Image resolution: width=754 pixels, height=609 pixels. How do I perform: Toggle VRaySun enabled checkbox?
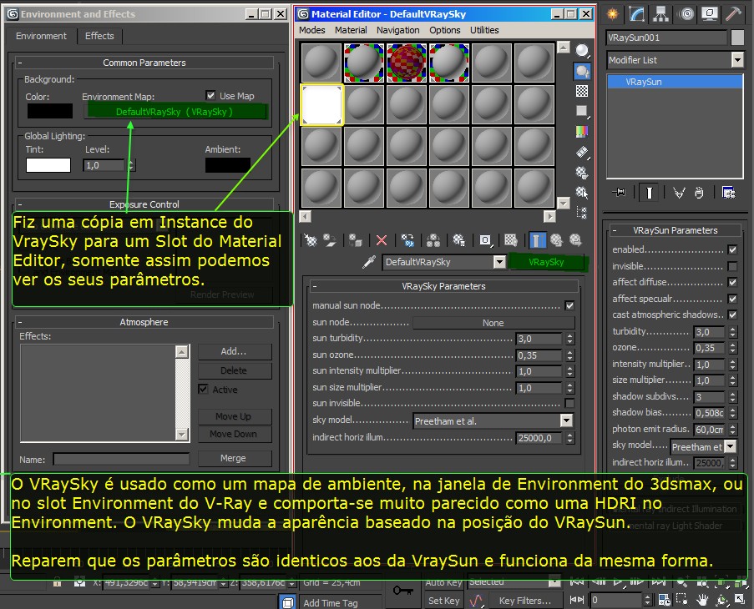point(732,249)
